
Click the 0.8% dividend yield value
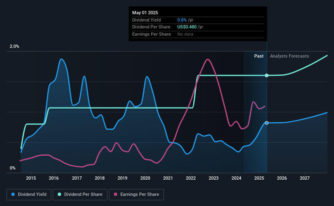[x=182, y=20]
